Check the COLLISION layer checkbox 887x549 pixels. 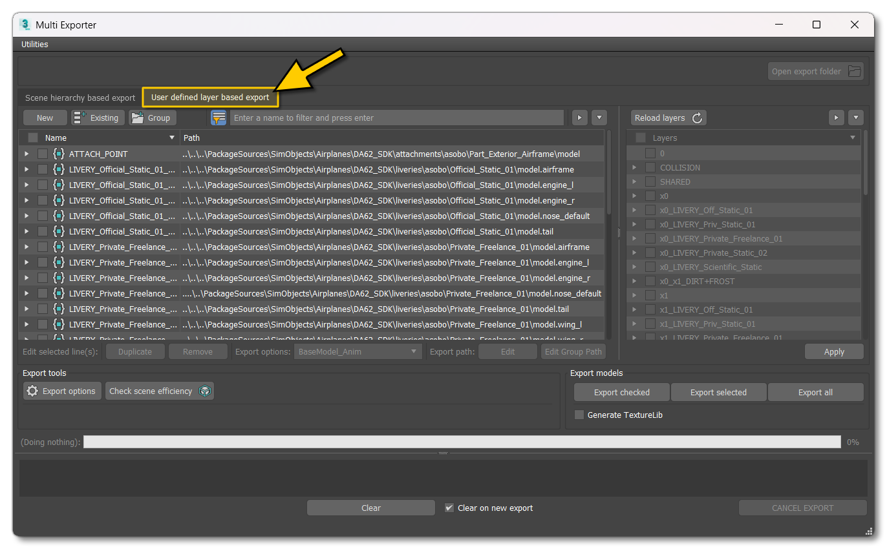650,167
